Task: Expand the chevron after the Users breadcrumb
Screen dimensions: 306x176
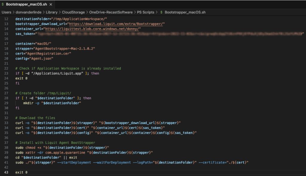Action: [13, 12]
